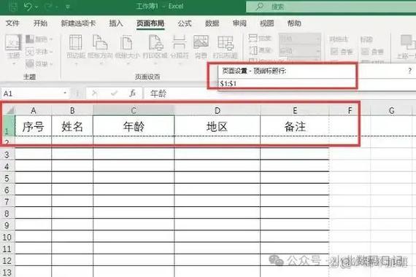The height and width of the screenshot is (277, 416).
Task: Click the 搜索 search box
Action: click(331, 7)
